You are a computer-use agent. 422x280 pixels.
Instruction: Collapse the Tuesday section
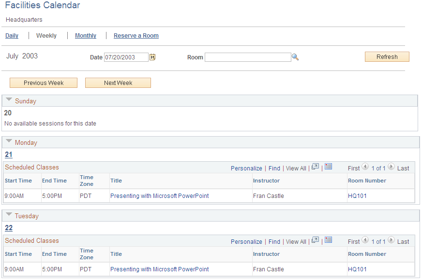point(9,214)
